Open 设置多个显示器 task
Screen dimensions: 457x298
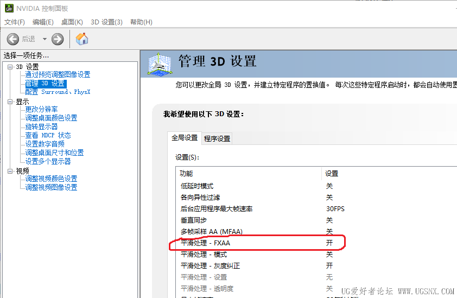point(48,162)
